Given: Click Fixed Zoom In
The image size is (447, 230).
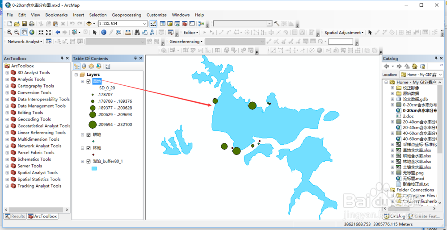Looking at the screenshot, I should pyautogui.click(x=41, y=33).
